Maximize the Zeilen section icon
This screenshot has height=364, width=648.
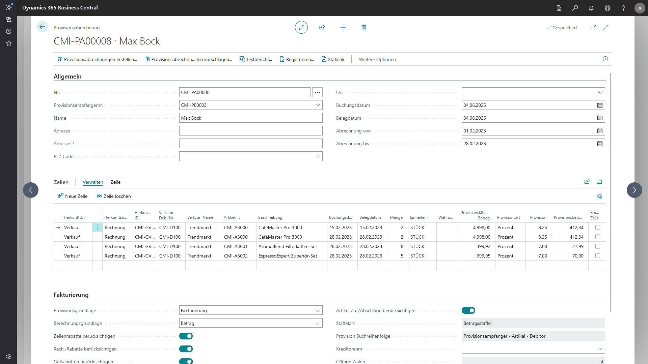(599, 182)
